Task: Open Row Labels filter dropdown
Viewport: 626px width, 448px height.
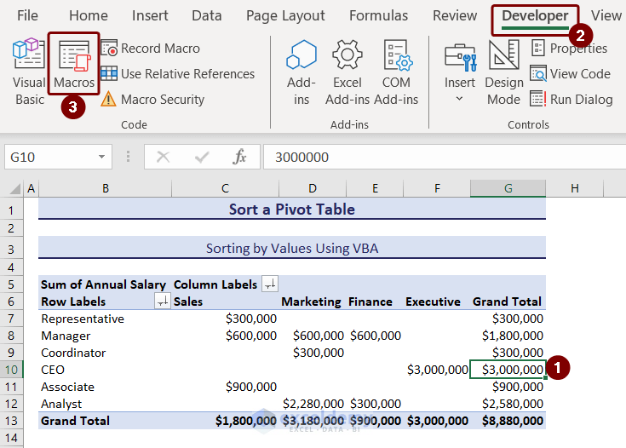Action: pos(162,302)
